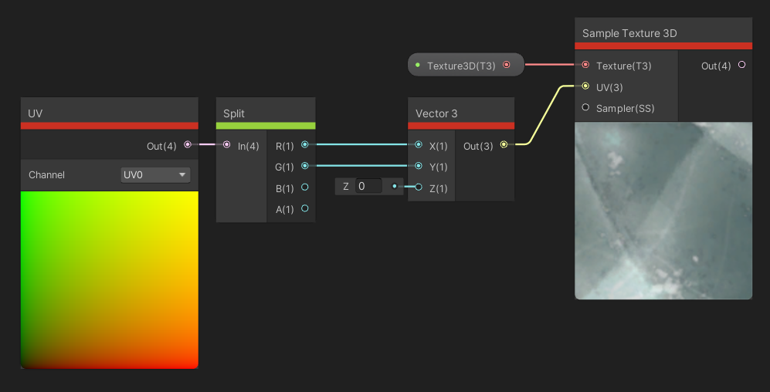
Task: Click the Split node In(4) input port
Action: 226,144
